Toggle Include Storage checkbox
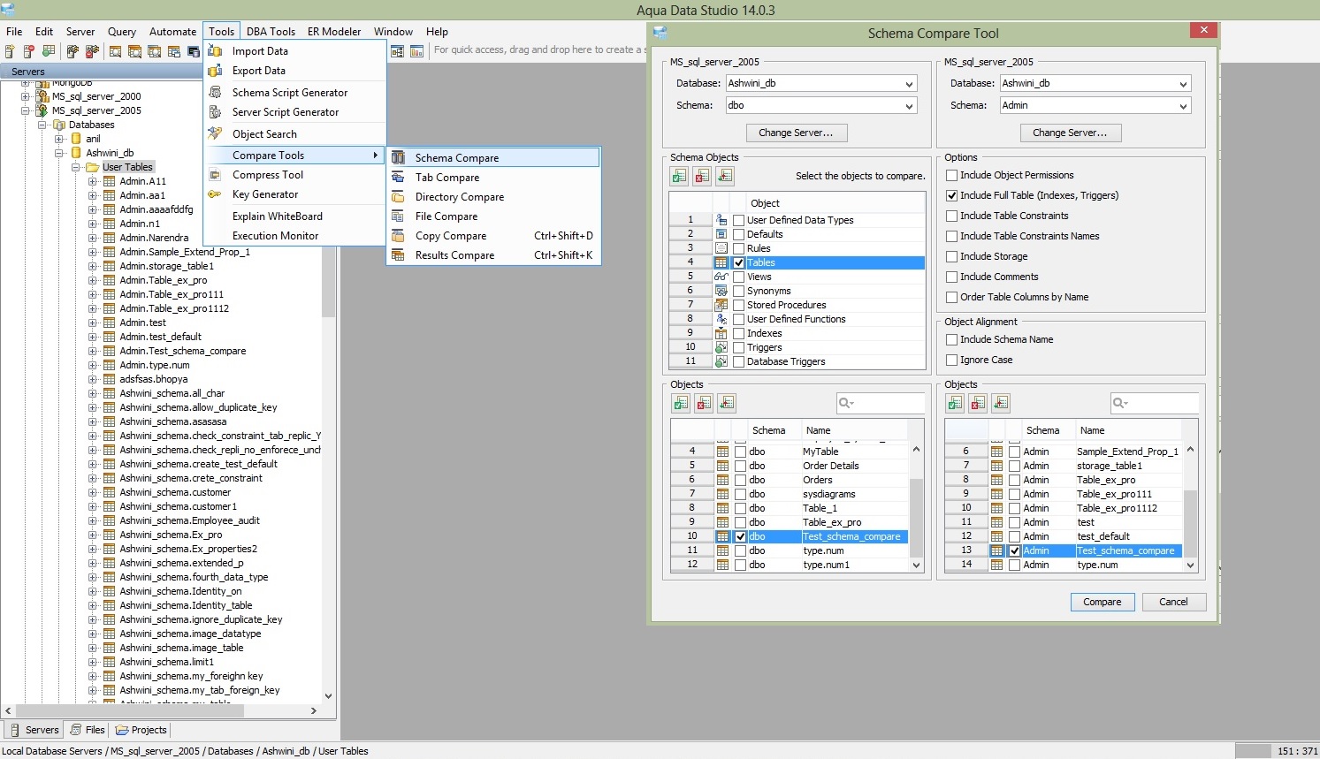Image resolution: width=1320 pixels, height=759 pixels. 952,256
